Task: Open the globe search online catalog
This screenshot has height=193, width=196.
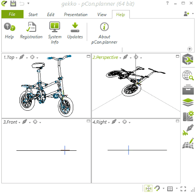Action: tap(188, 75)
